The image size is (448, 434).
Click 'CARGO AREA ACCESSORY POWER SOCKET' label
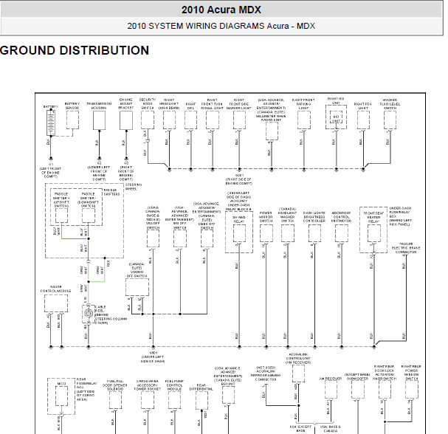[x=148, y=385]
